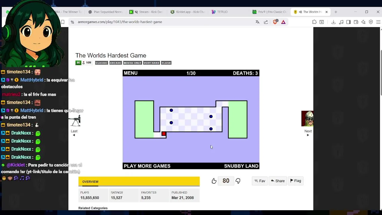Open the browser hamburger menu
This screenshot has height=215, width=382.
tap(378, 22)
